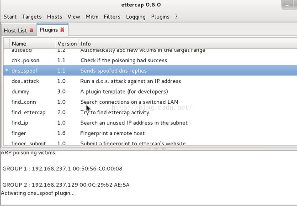Click version 2.0 of find_ettercap
Viewport: 297px width, 206px height.
pyautogui.click(x=61, y=112)
